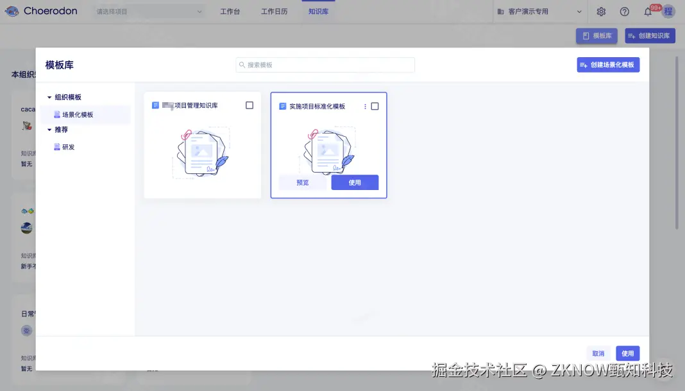The image size is (685, 391).
Task: Switch to the 工作台 tab
Action: pyautogui.click(x=230, y=11)
